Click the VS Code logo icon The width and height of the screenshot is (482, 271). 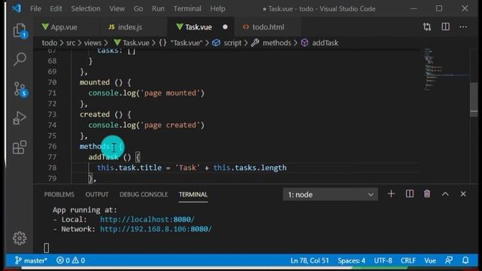pyautogui.click(x=17, y=8)
